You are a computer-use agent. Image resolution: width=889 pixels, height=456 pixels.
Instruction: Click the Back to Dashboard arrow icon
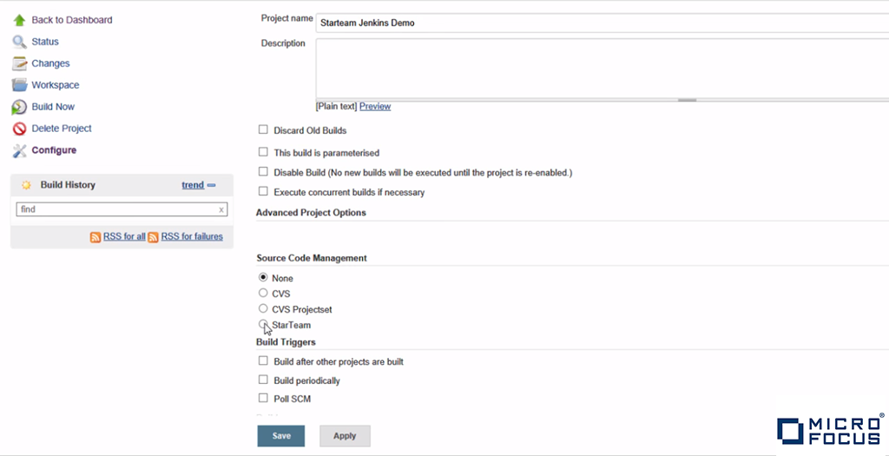point(19,20)
